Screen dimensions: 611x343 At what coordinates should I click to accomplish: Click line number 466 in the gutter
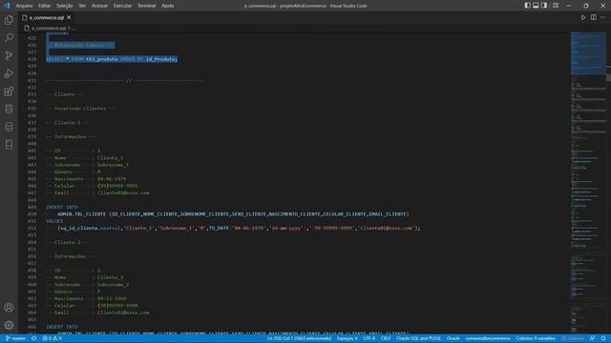click(x=32, y=327)
